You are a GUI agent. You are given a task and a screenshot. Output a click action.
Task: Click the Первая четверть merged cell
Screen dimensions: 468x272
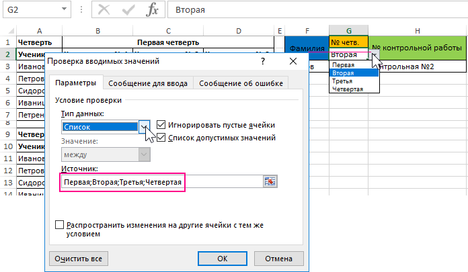(x=168, y=42)
